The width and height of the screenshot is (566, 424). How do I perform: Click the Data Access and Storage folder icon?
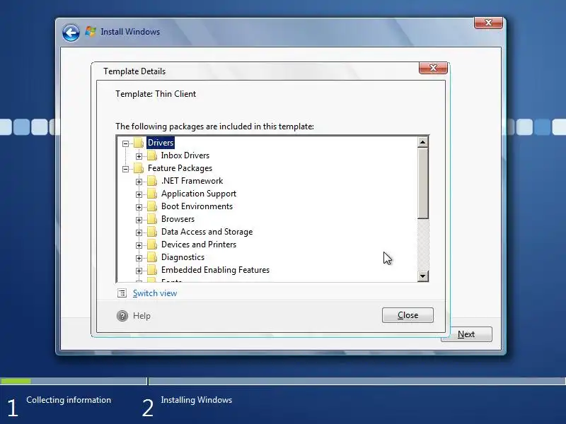(152, 232)
